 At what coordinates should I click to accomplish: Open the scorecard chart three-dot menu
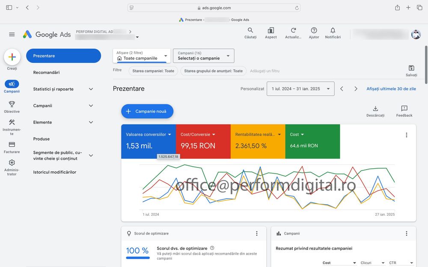click(407, 135)
